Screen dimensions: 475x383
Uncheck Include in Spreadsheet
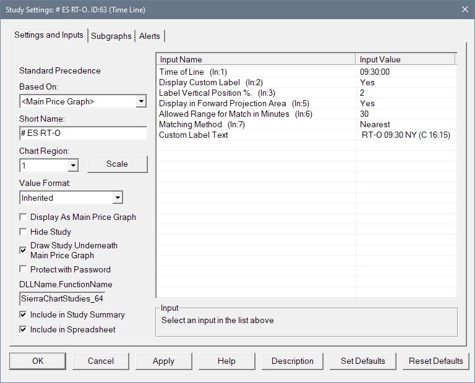click(x=24, y=329)
